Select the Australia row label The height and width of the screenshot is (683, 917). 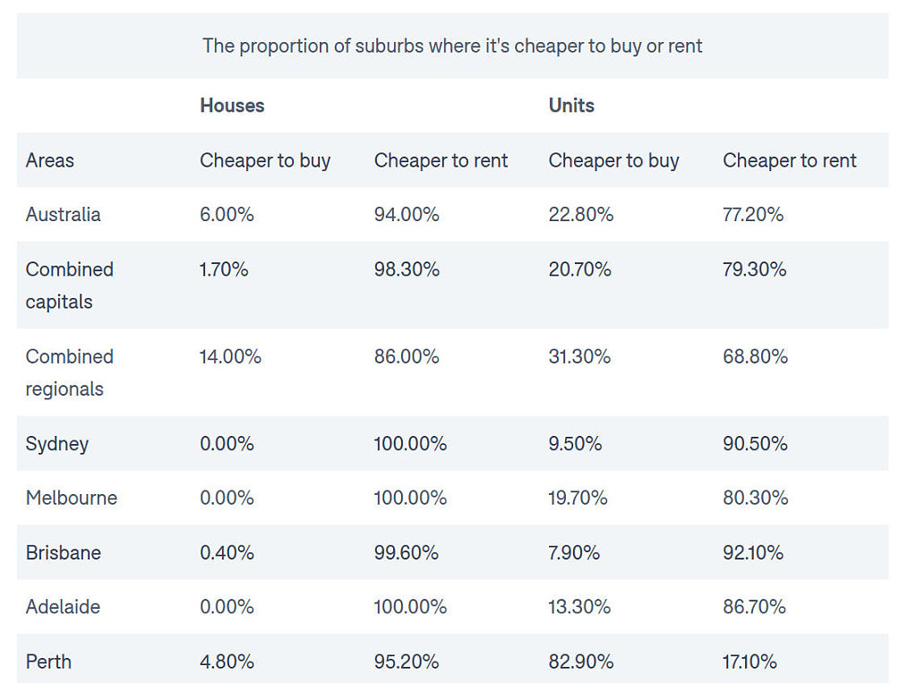pyautogui.click(x=64, y=214)
